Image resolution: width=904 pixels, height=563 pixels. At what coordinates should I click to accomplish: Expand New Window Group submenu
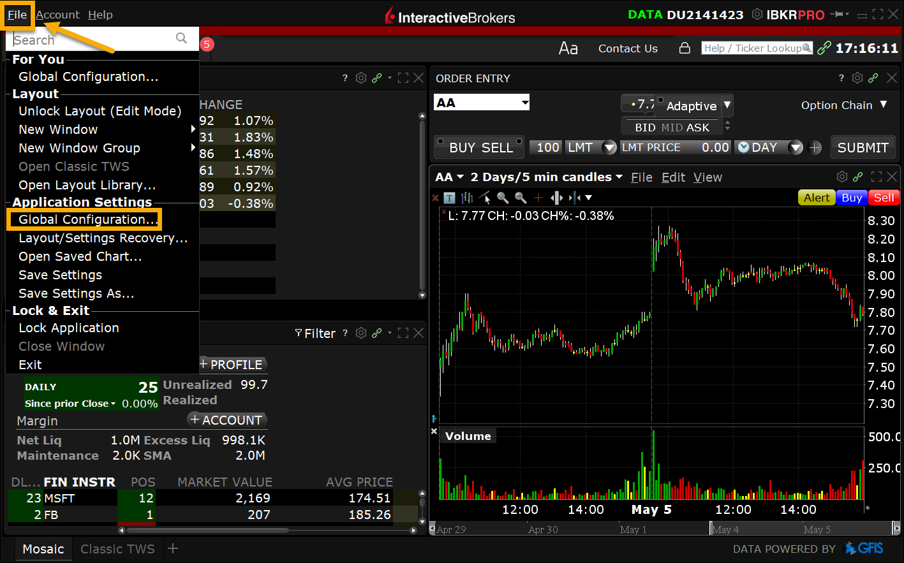tap(193, 148)
